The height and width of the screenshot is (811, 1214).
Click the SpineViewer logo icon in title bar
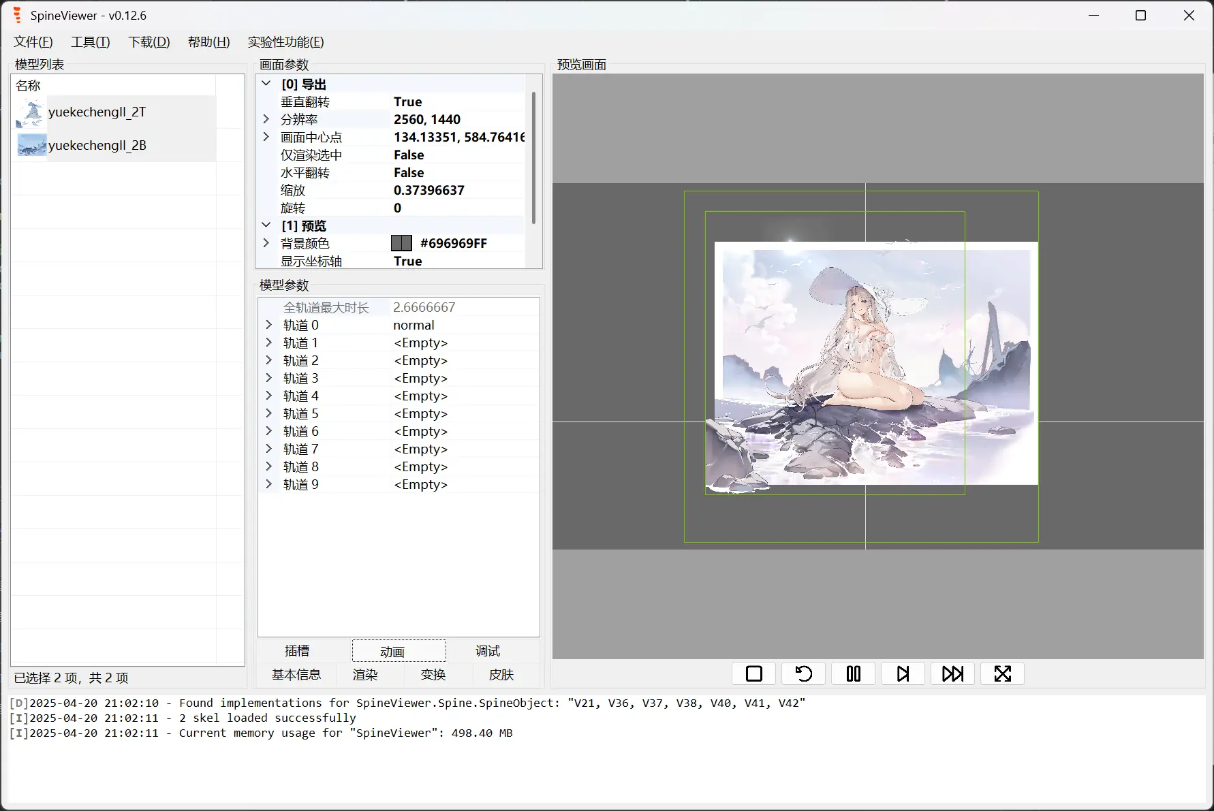coord(16,14)
